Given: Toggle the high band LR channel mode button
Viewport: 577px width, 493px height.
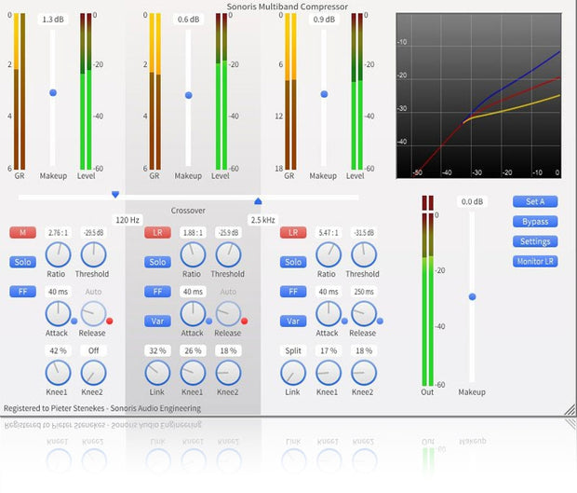Looking at the screenshot, I should 293,232.
